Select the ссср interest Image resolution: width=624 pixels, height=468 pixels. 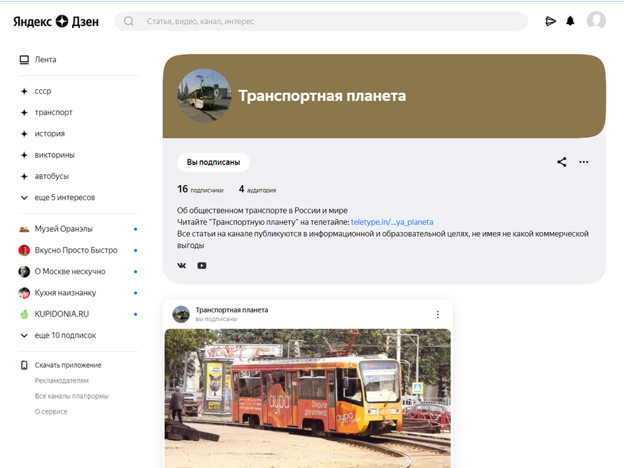point(43,91)
